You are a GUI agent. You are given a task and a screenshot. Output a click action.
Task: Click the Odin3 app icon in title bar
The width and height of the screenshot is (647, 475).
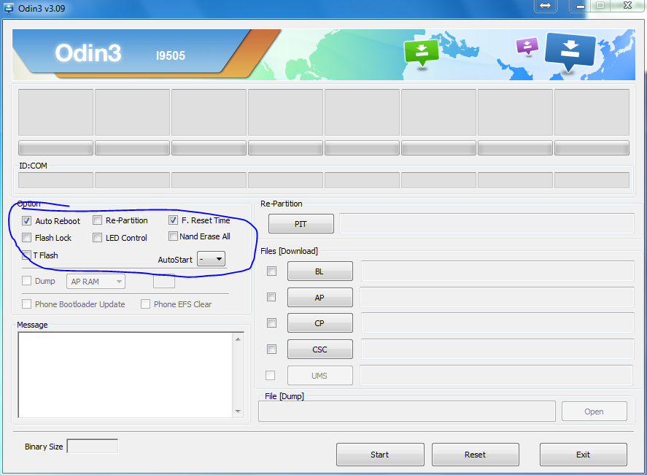[x=8, y=8]
